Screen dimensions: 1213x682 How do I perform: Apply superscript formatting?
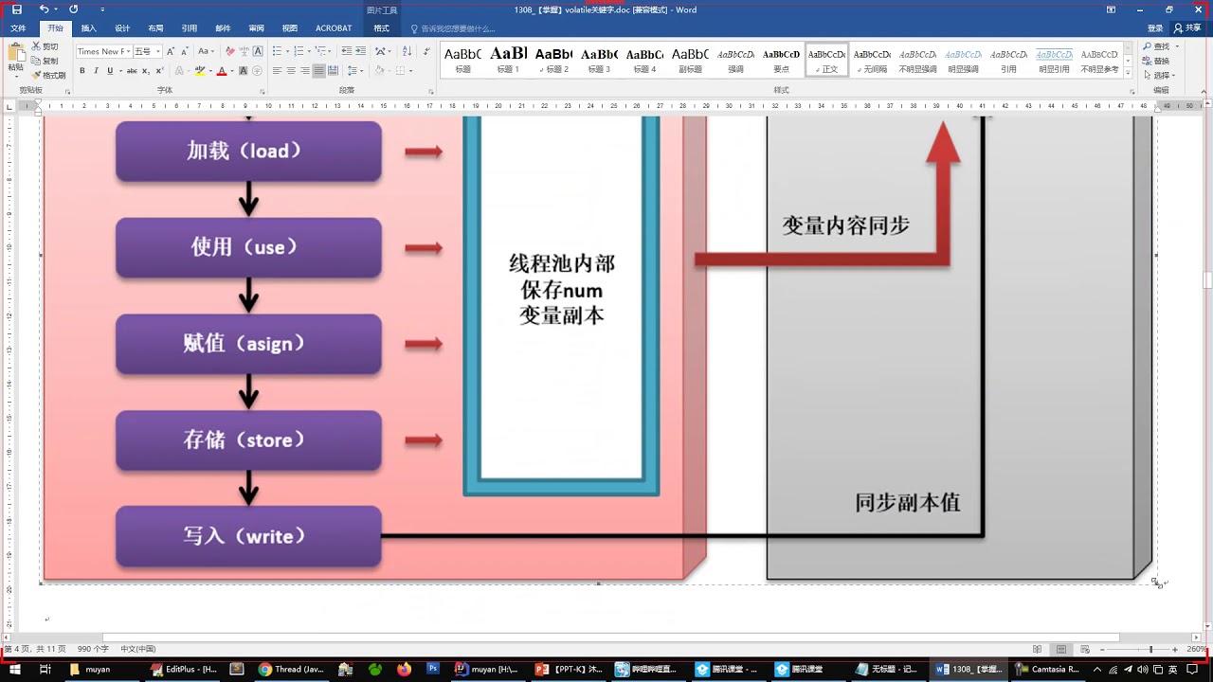tap(159, 71)
